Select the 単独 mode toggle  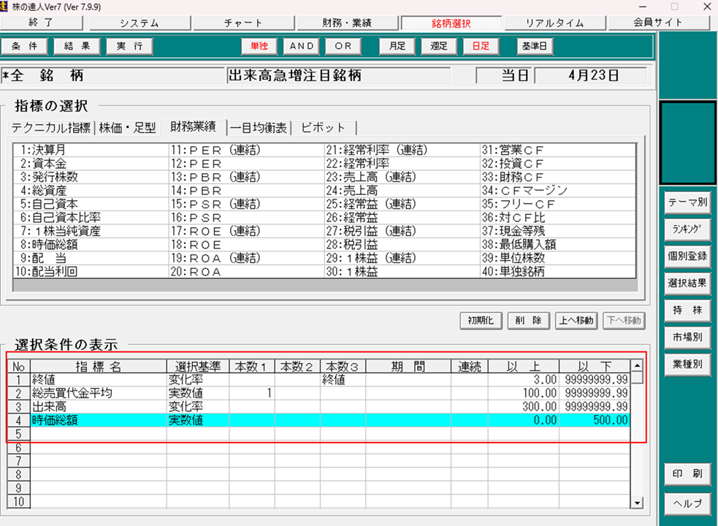[259, 46]
